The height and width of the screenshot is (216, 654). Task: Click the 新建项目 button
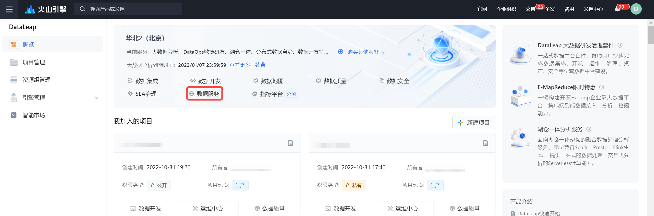pos(474,123)
